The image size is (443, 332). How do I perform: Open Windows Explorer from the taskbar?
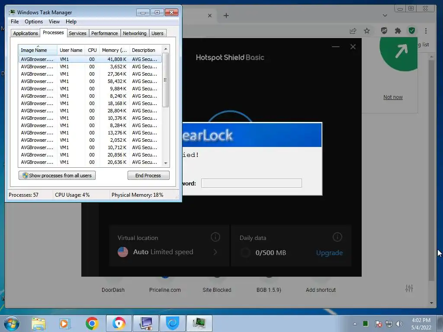[x=39, y=323]
